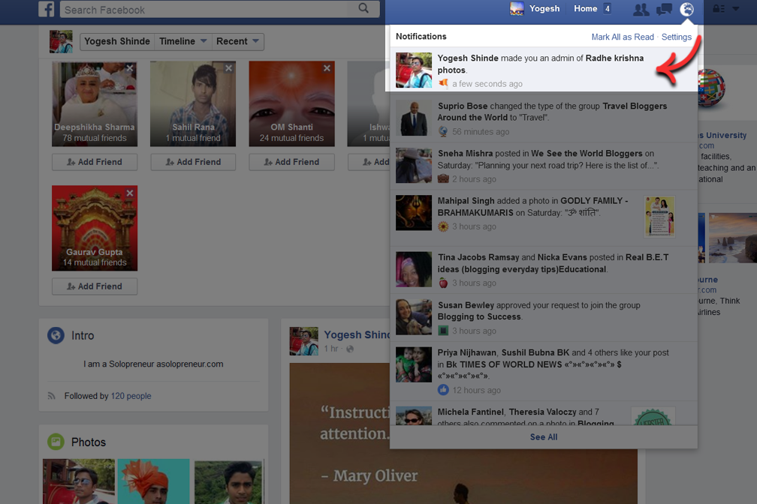
Task: Click Susan Bewley avatar in notifications
Action: 414,316
